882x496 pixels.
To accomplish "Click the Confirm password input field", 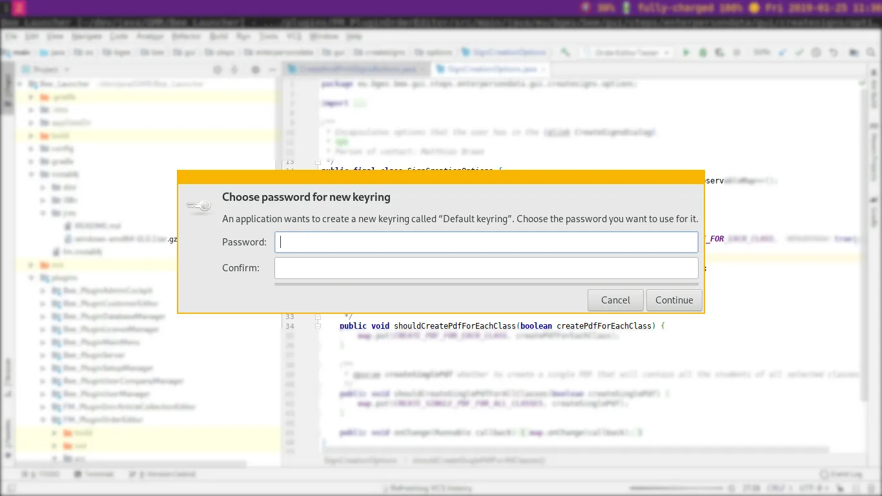I will coord(486,268).
